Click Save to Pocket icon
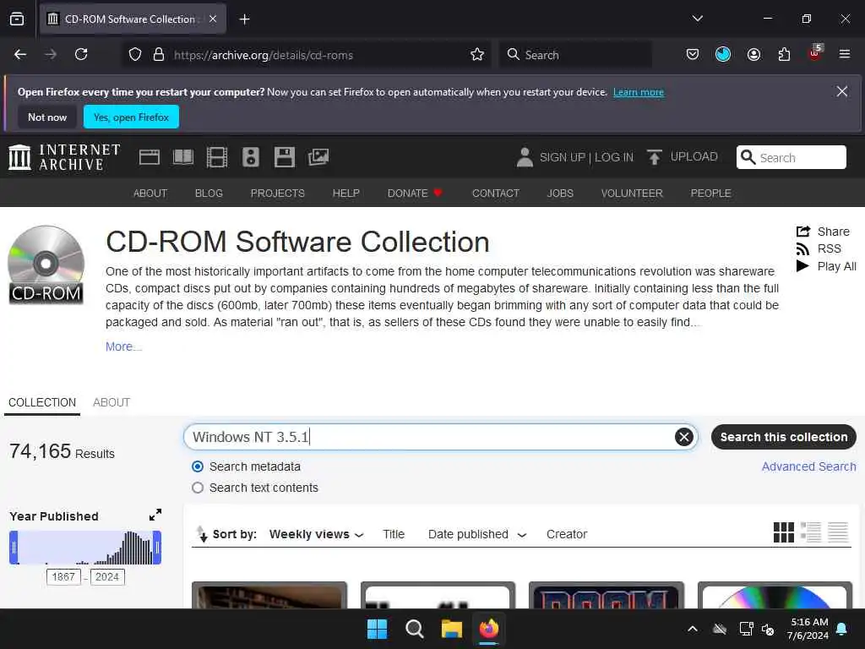This screenshot has height=649, width=865. (693, 54)
